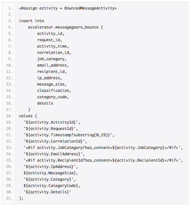Image resolution: width=189 pixels, height=206 pixels.
Task: Click the 'insert into' text on line 3
Action: click(31, 21)
